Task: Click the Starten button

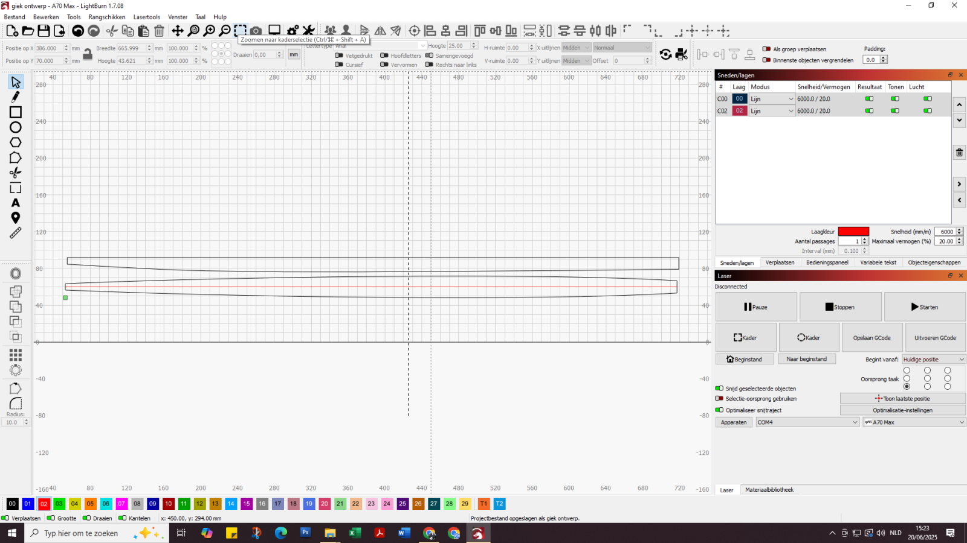Action: tap(925, 307)
